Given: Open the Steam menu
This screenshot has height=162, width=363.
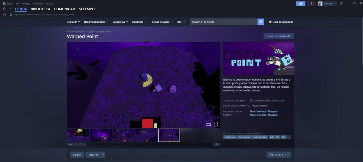Looking at the screenshot, I should 10,3.
